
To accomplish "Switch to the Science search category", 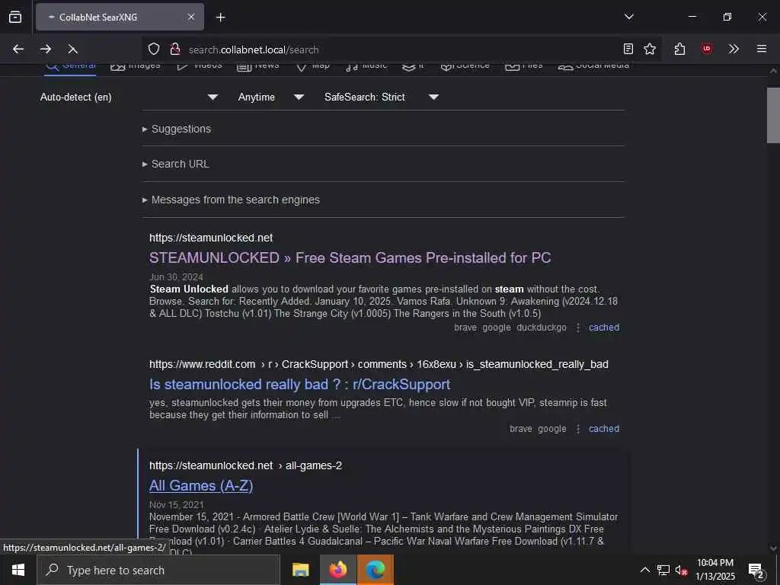I will [465, 66].
